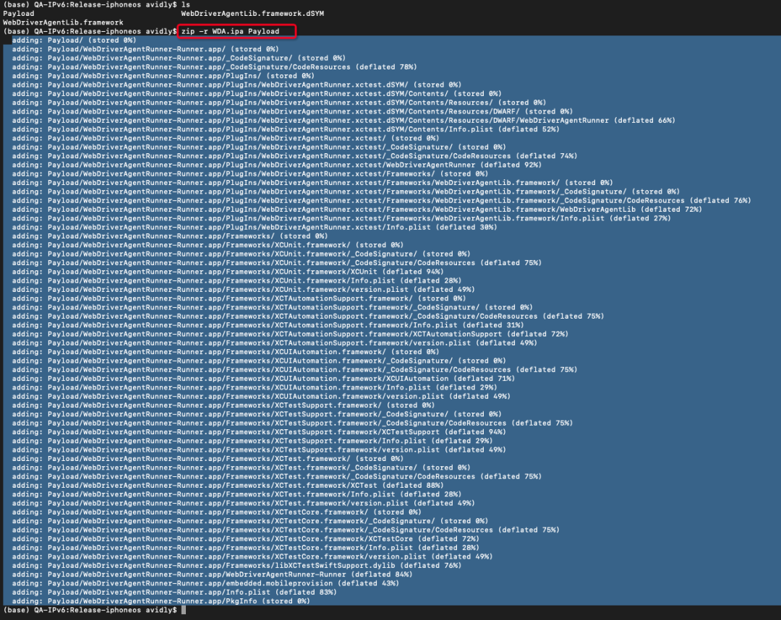Click the WebDriverAgentRunner.xctest/Info.plist (deflated 30%) line
781x620 pixels.
tap(255, 227)
